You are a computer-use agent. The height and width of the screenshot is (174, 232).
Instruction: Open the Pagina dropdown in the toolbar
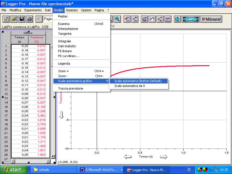(48, 19)
